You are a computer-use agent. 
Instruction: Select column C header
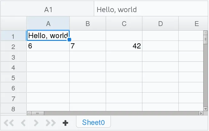[x=124, y=23]
